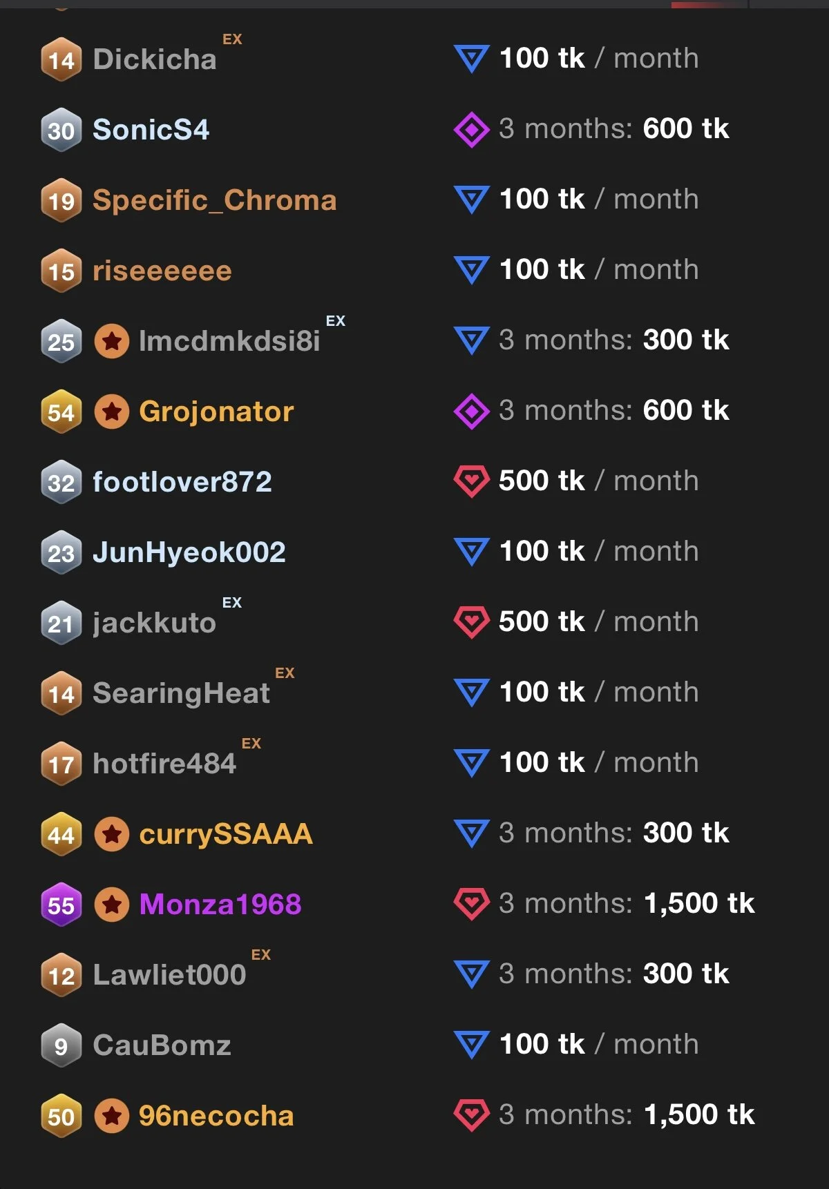This screenshot has height=1189, width=829.
Task: Click the purple level 55 badge for Monza1968
Action: pyautogui.click(x=61, y=905)
